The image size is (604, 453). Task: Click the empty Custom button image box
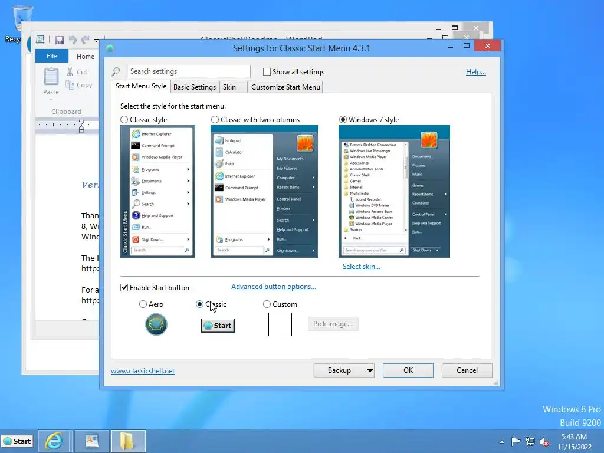(280, 324)
